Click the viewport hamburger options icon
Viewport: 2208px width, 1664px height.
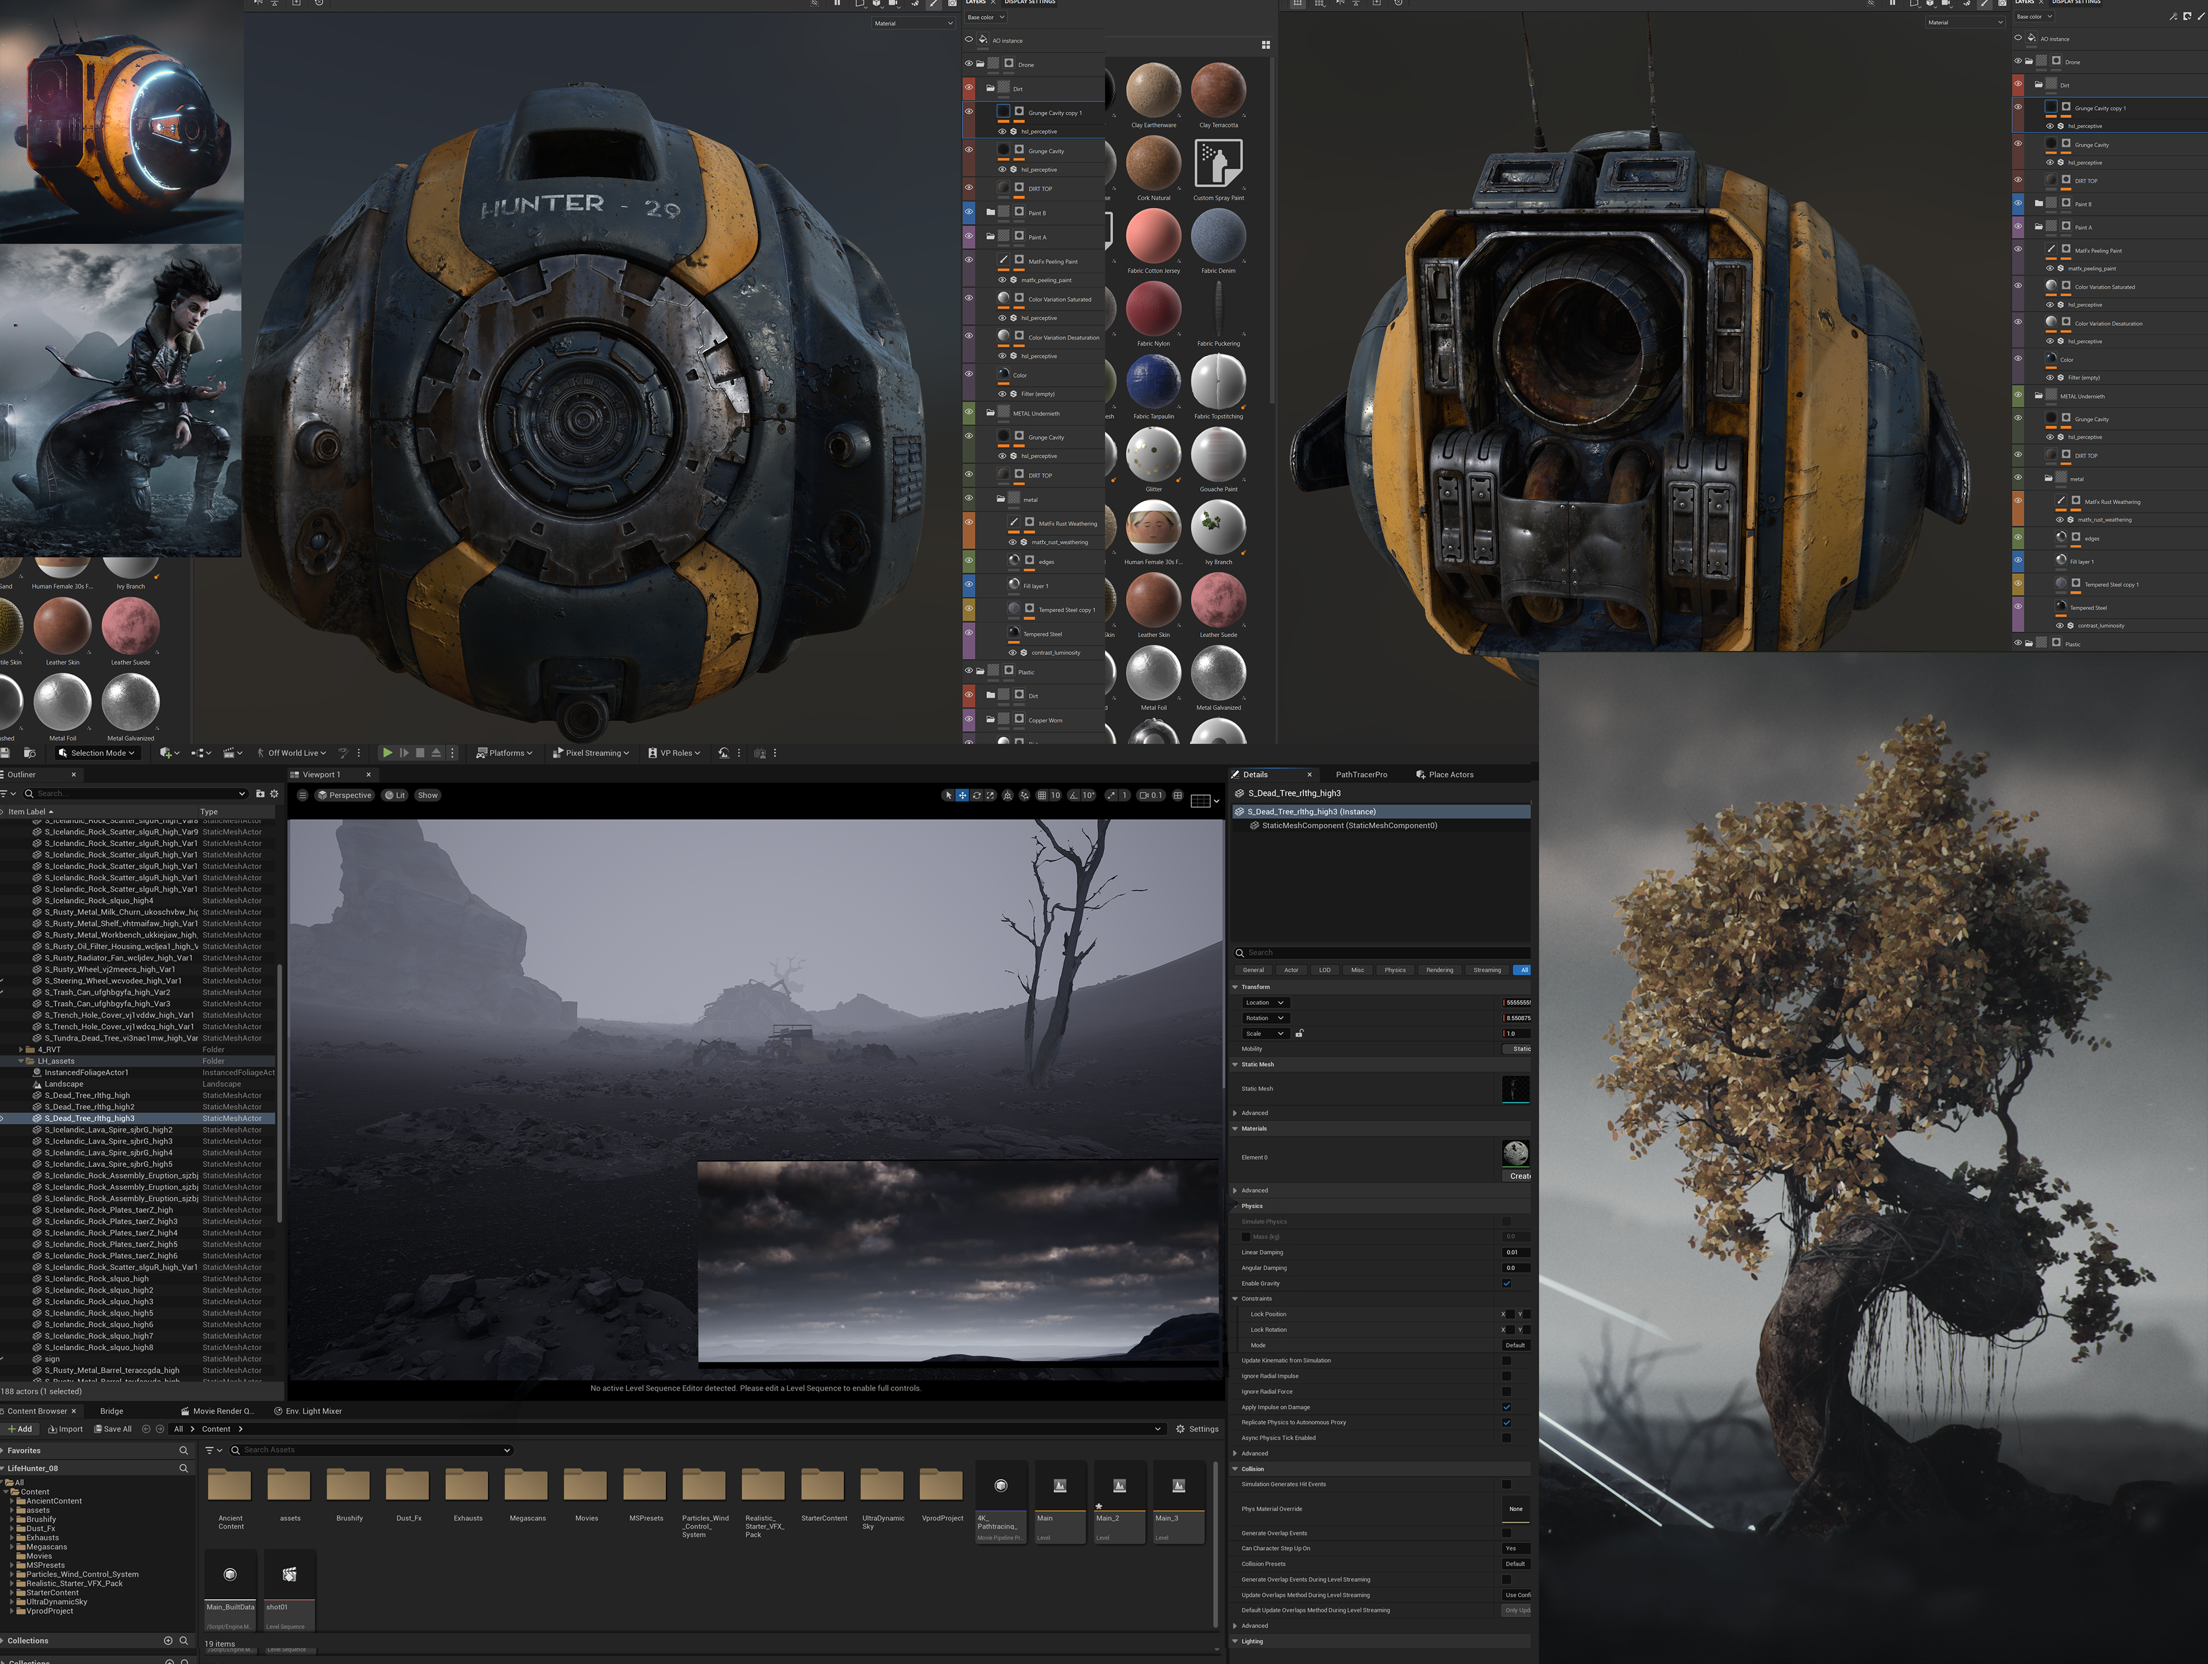[302, 795]
